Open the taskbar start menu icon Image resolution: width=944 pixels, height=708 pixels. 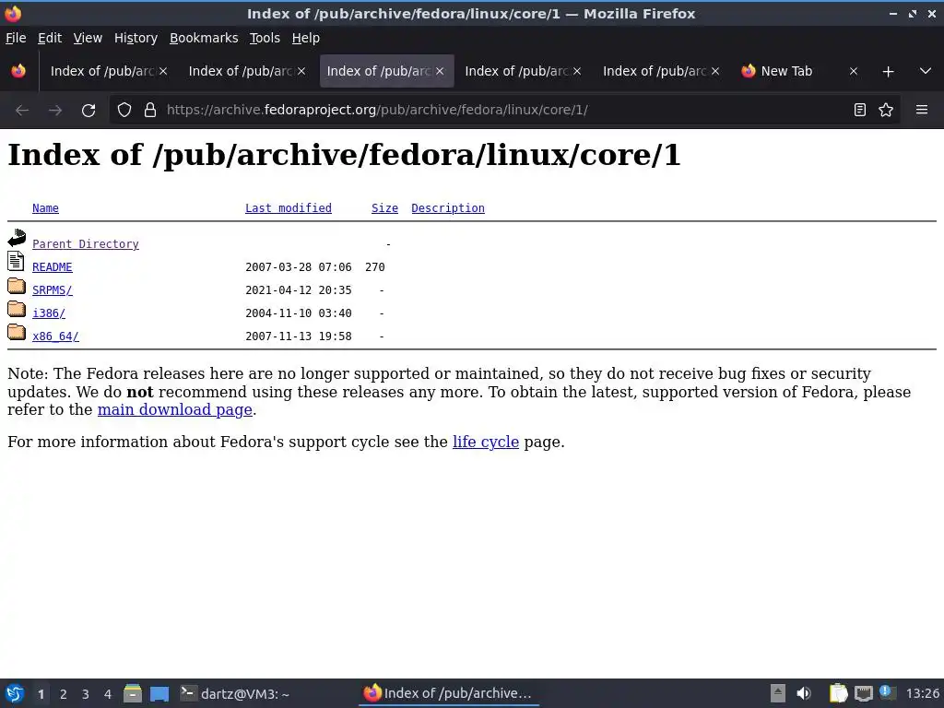click(x=15, y=693)
